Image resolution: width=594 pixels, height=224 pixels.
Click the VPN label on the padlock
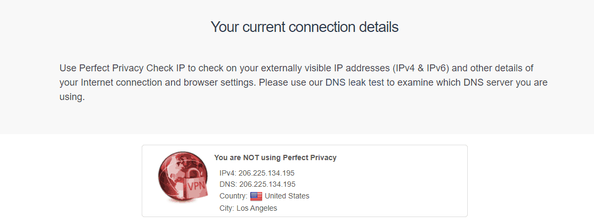(196, 186)
